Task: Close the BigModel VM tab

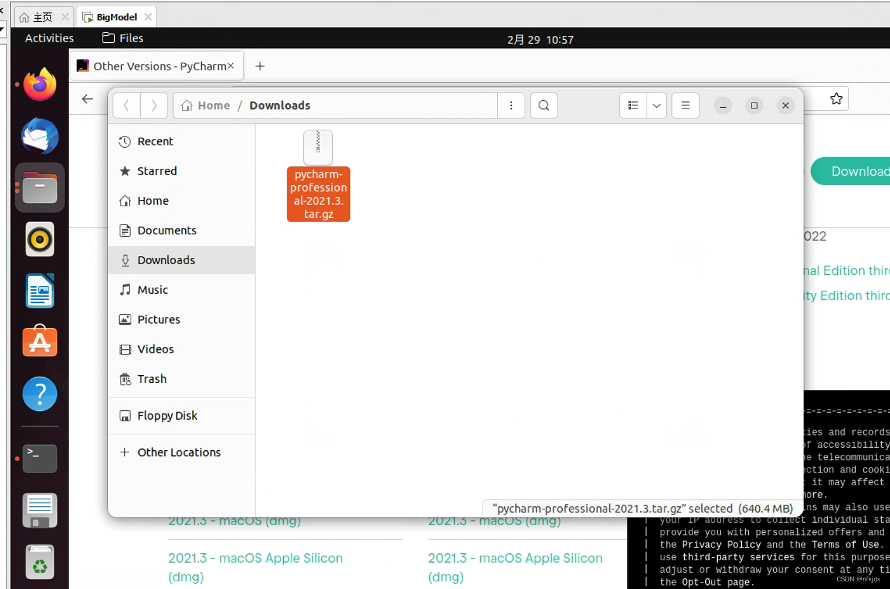Action: [x=148, y=17]
